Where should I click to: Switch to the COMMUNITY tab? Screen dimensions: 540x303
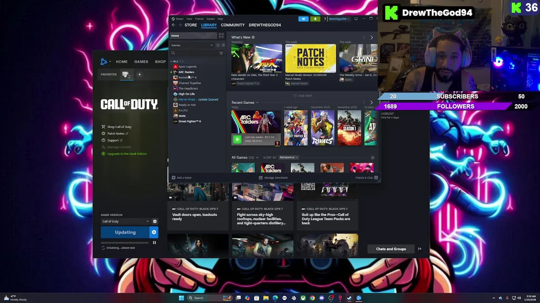233,25
